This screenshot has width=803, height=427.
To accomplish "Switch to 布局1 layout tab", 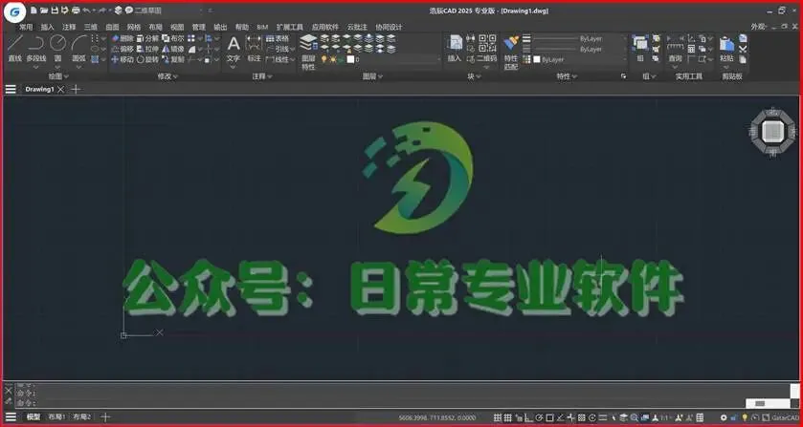I will coord(56,417).
